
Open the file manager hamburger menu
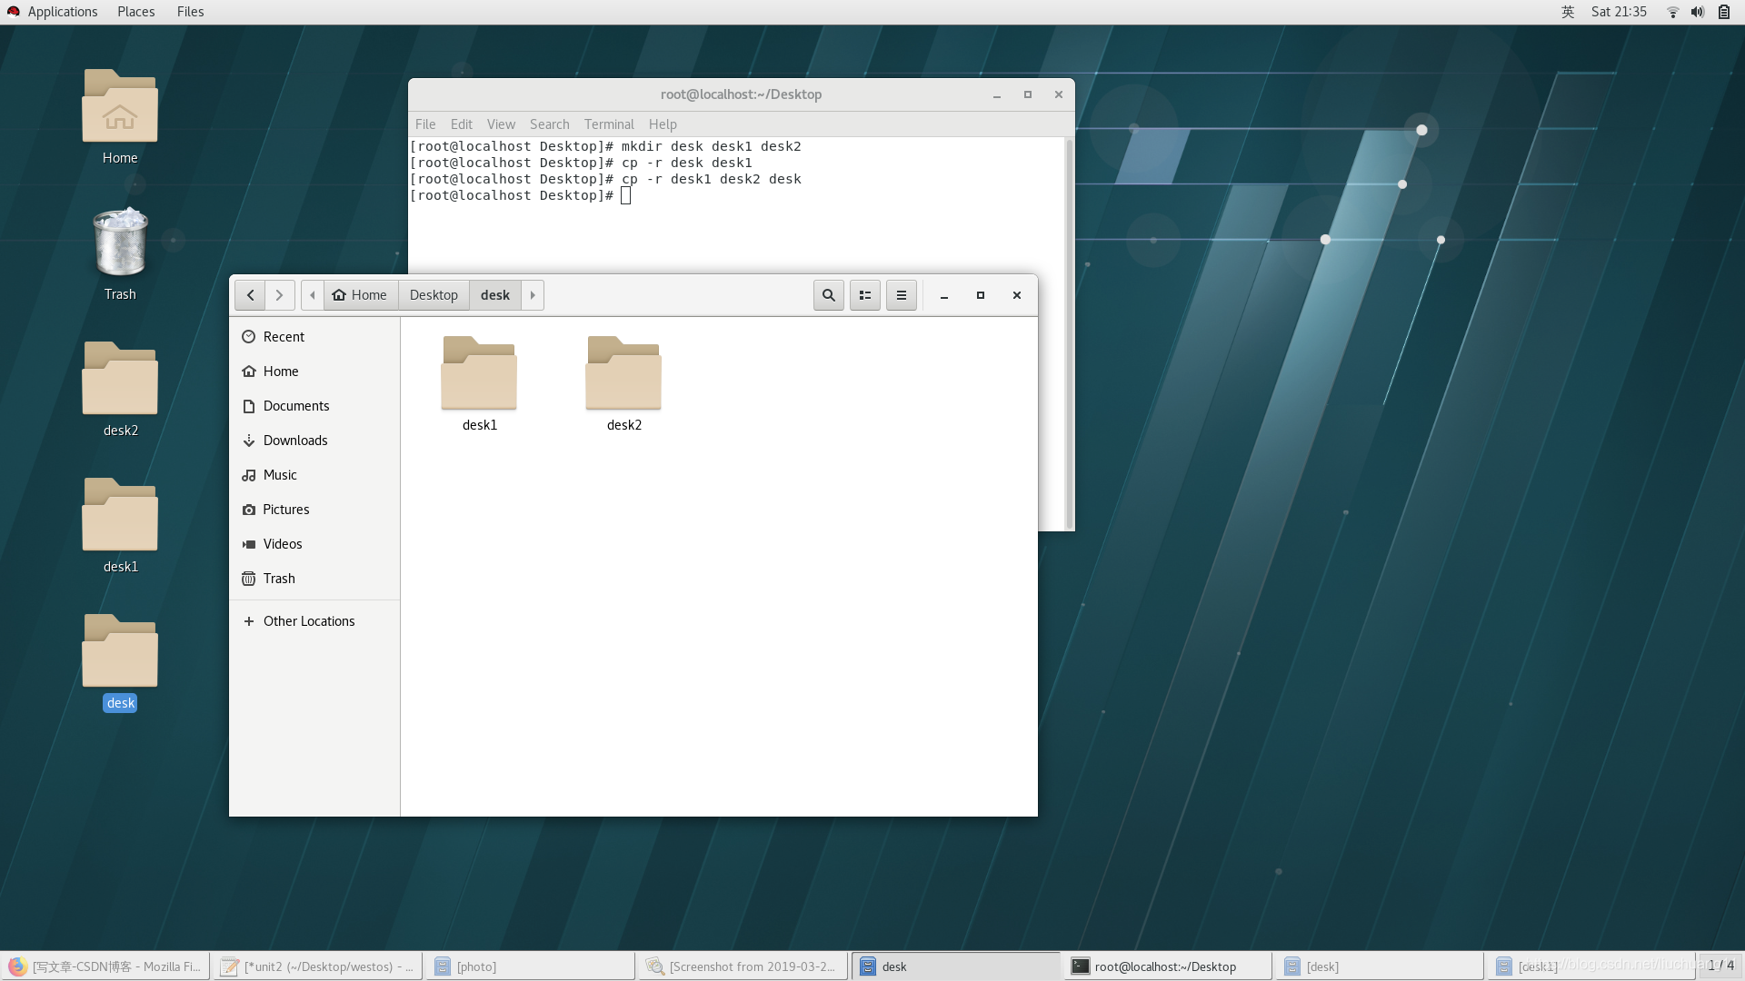coord(902,295)
